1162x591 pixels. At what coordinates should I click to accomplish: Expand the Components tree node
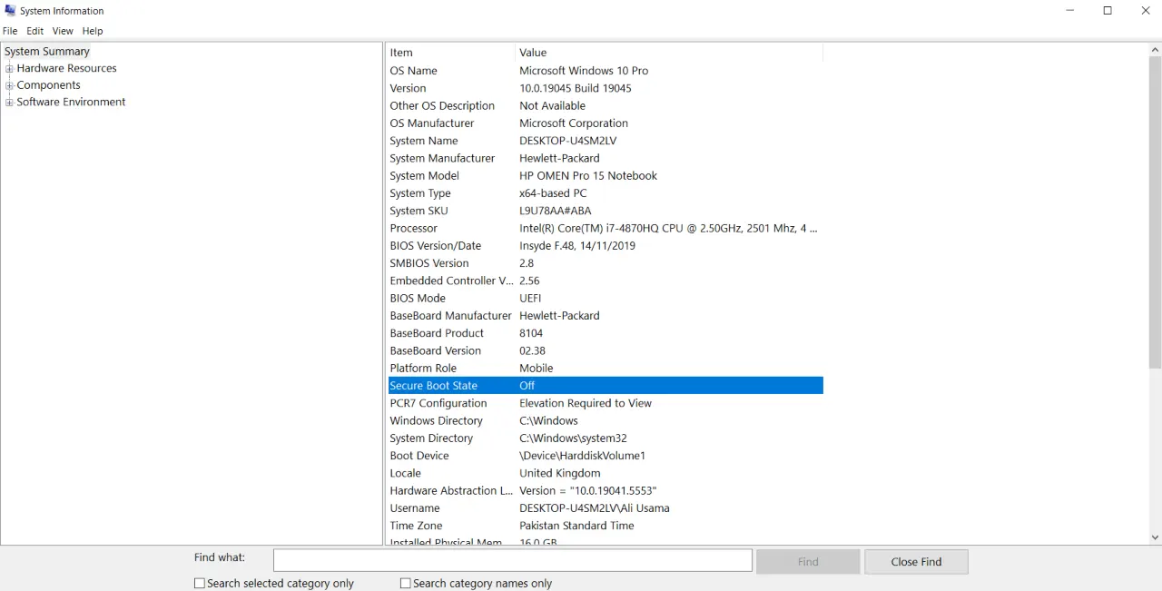[x=9, y=85]
